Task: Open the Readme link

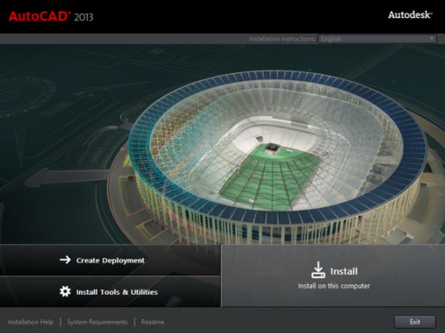Action: (152, 322)
